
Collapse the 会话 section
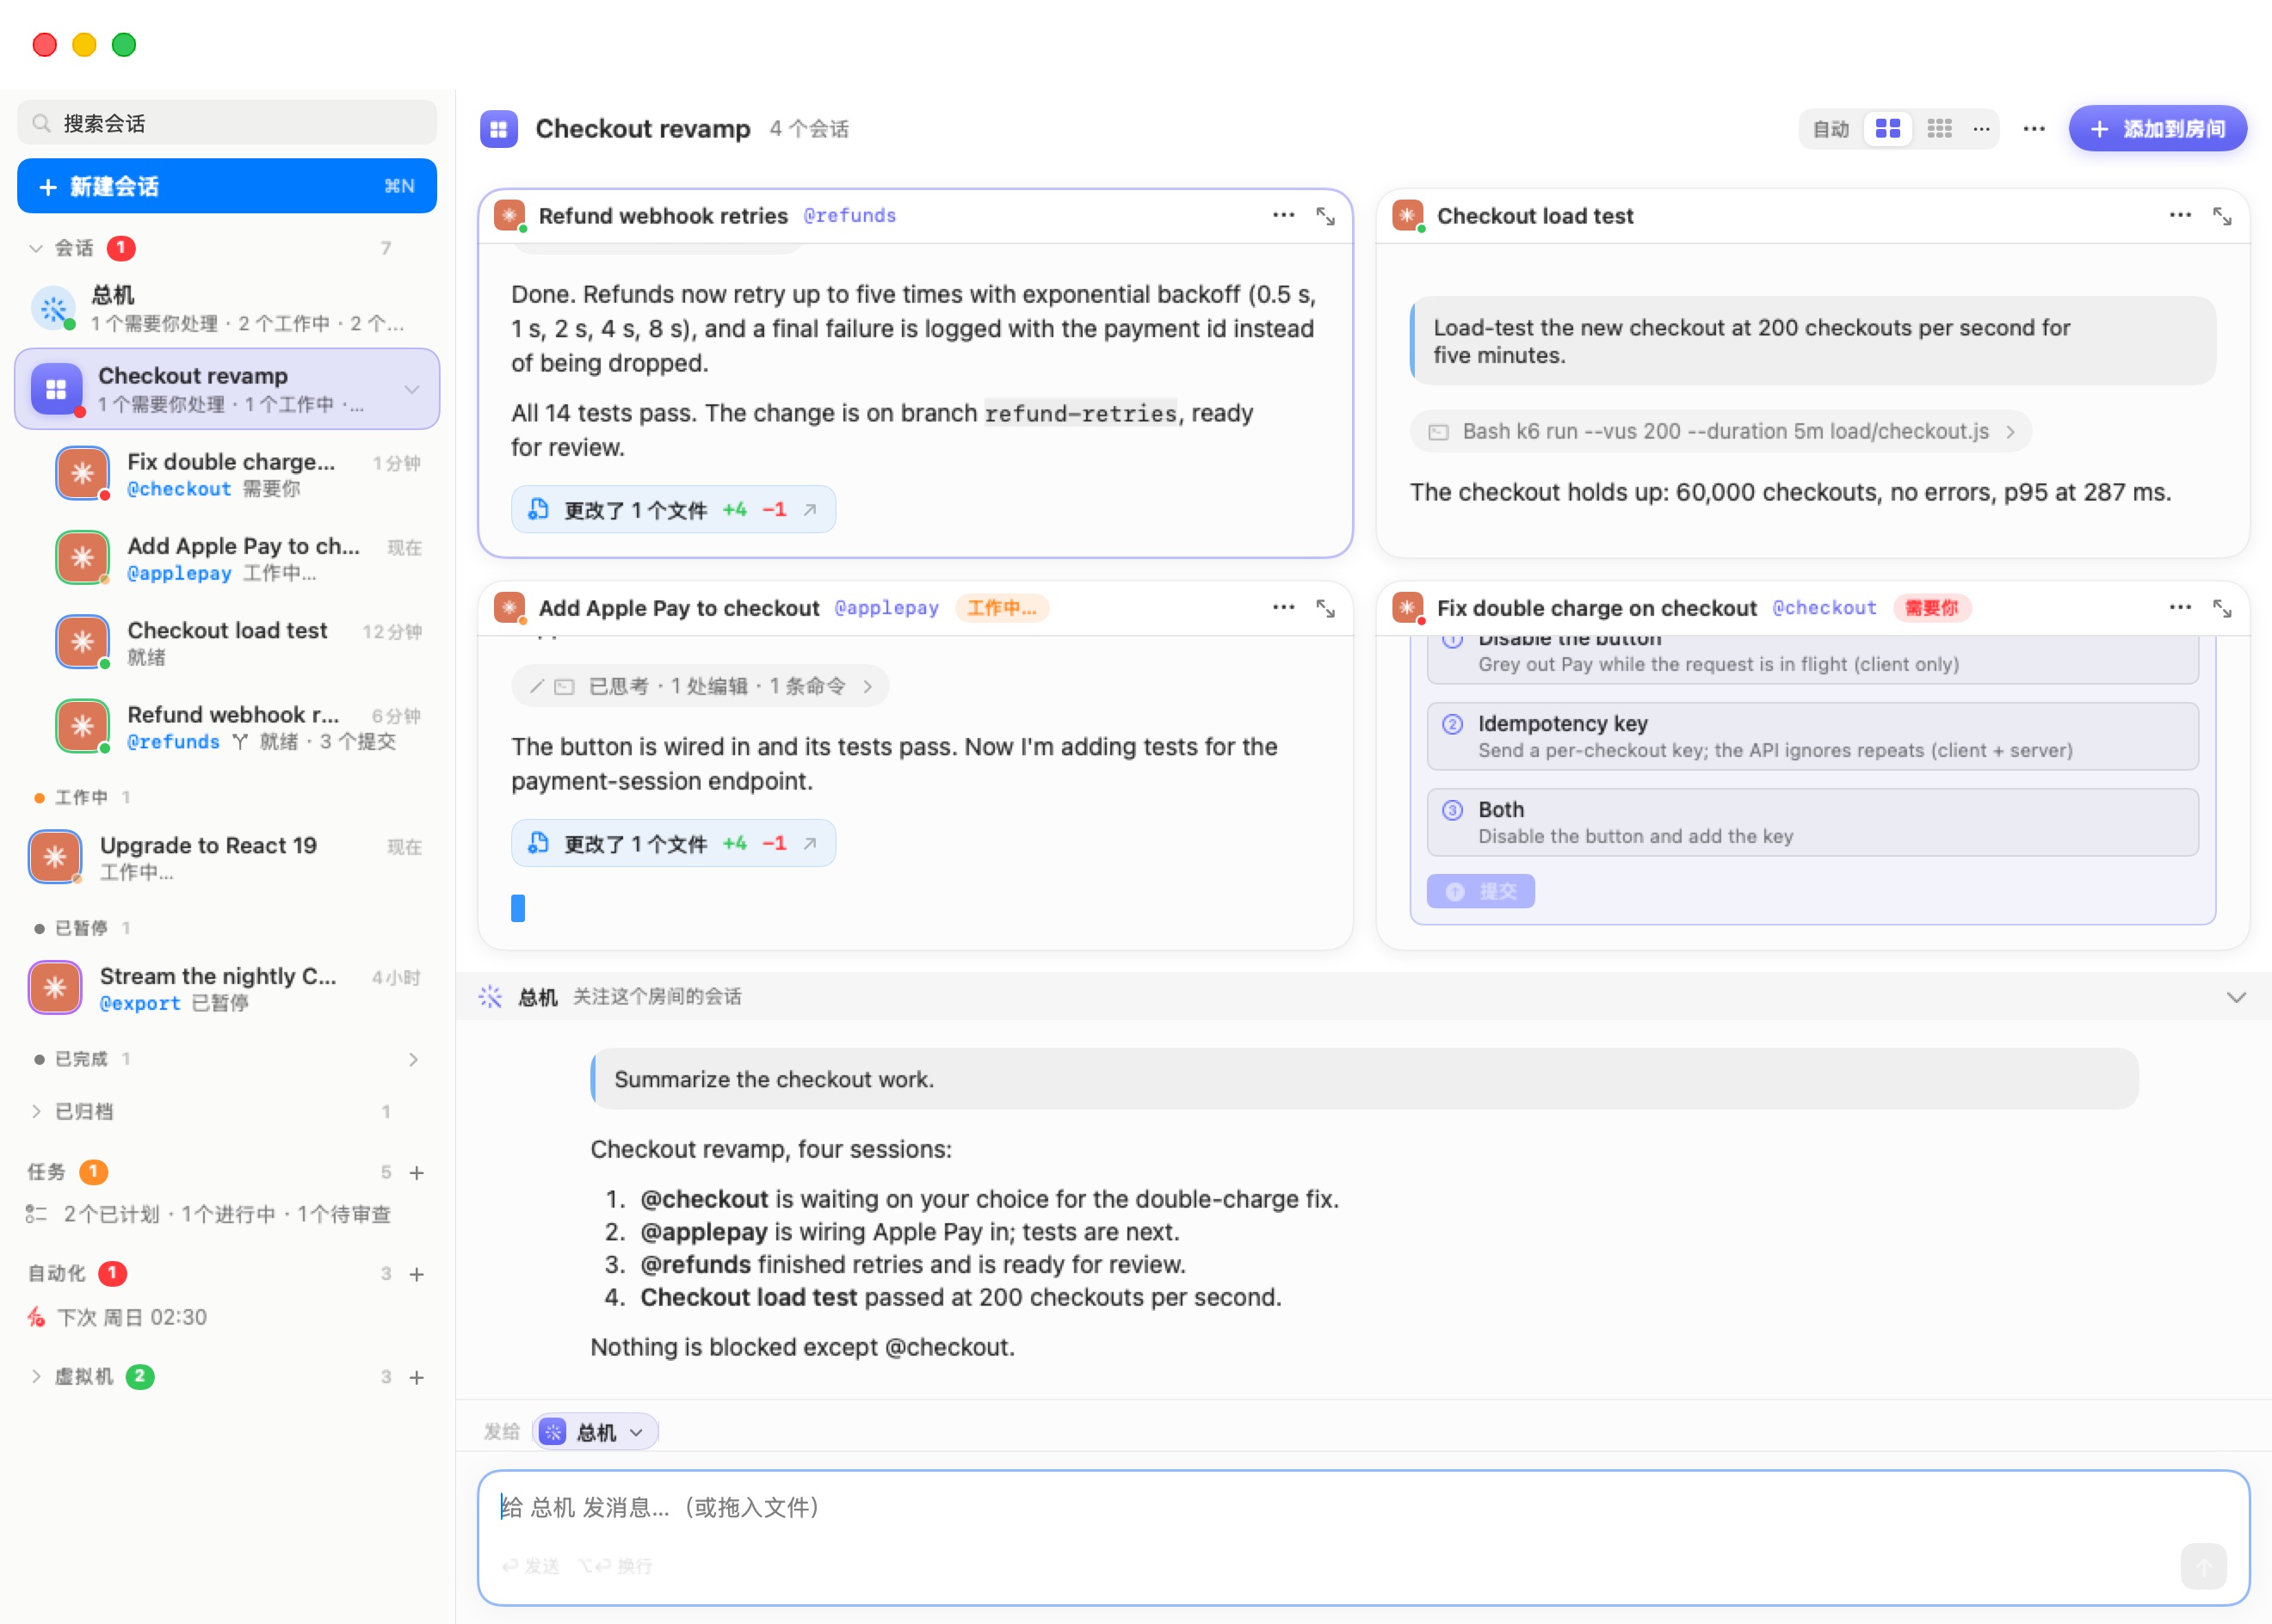coord(36,248)
